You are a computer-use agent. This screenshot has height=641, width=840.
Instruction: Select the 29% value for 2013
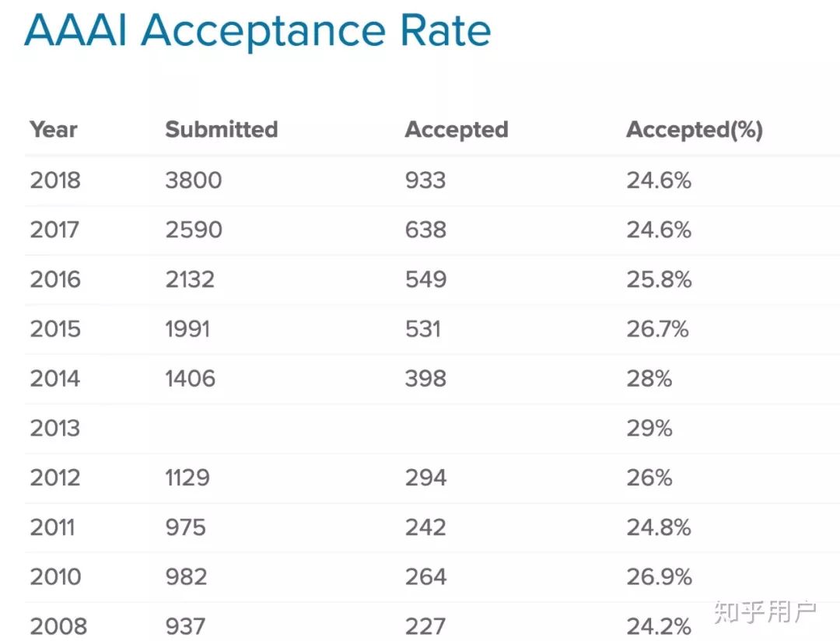[649, 428]
